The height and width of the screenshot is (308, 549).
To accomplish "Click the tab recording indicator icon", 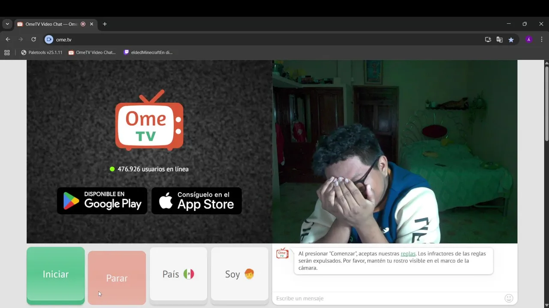I will coord(83,24).
